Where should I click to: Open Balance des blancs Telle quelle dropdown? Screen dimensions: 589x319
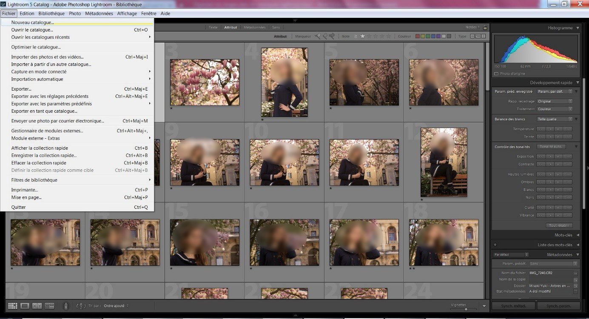[555, 119]
